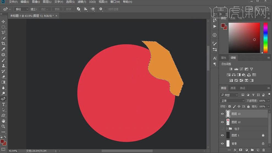Select the Eyedropper tool
This screenshot has height=153, width=272.
coord(3,49)
